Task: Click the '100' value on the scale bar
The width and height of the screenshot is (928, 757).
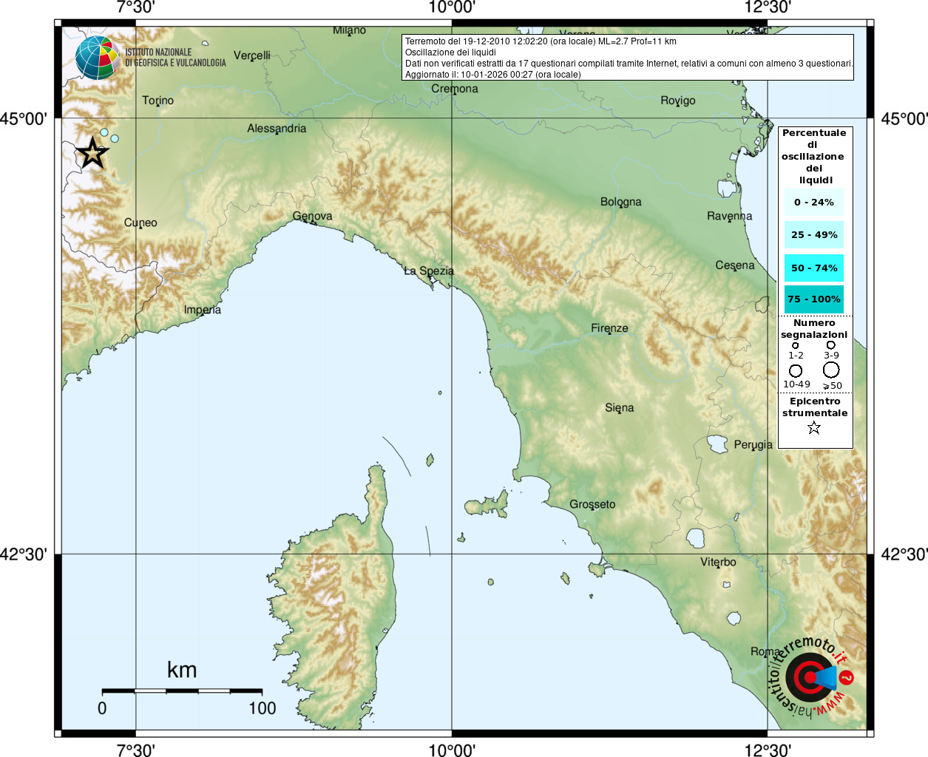Action: (x=263, y=708)
